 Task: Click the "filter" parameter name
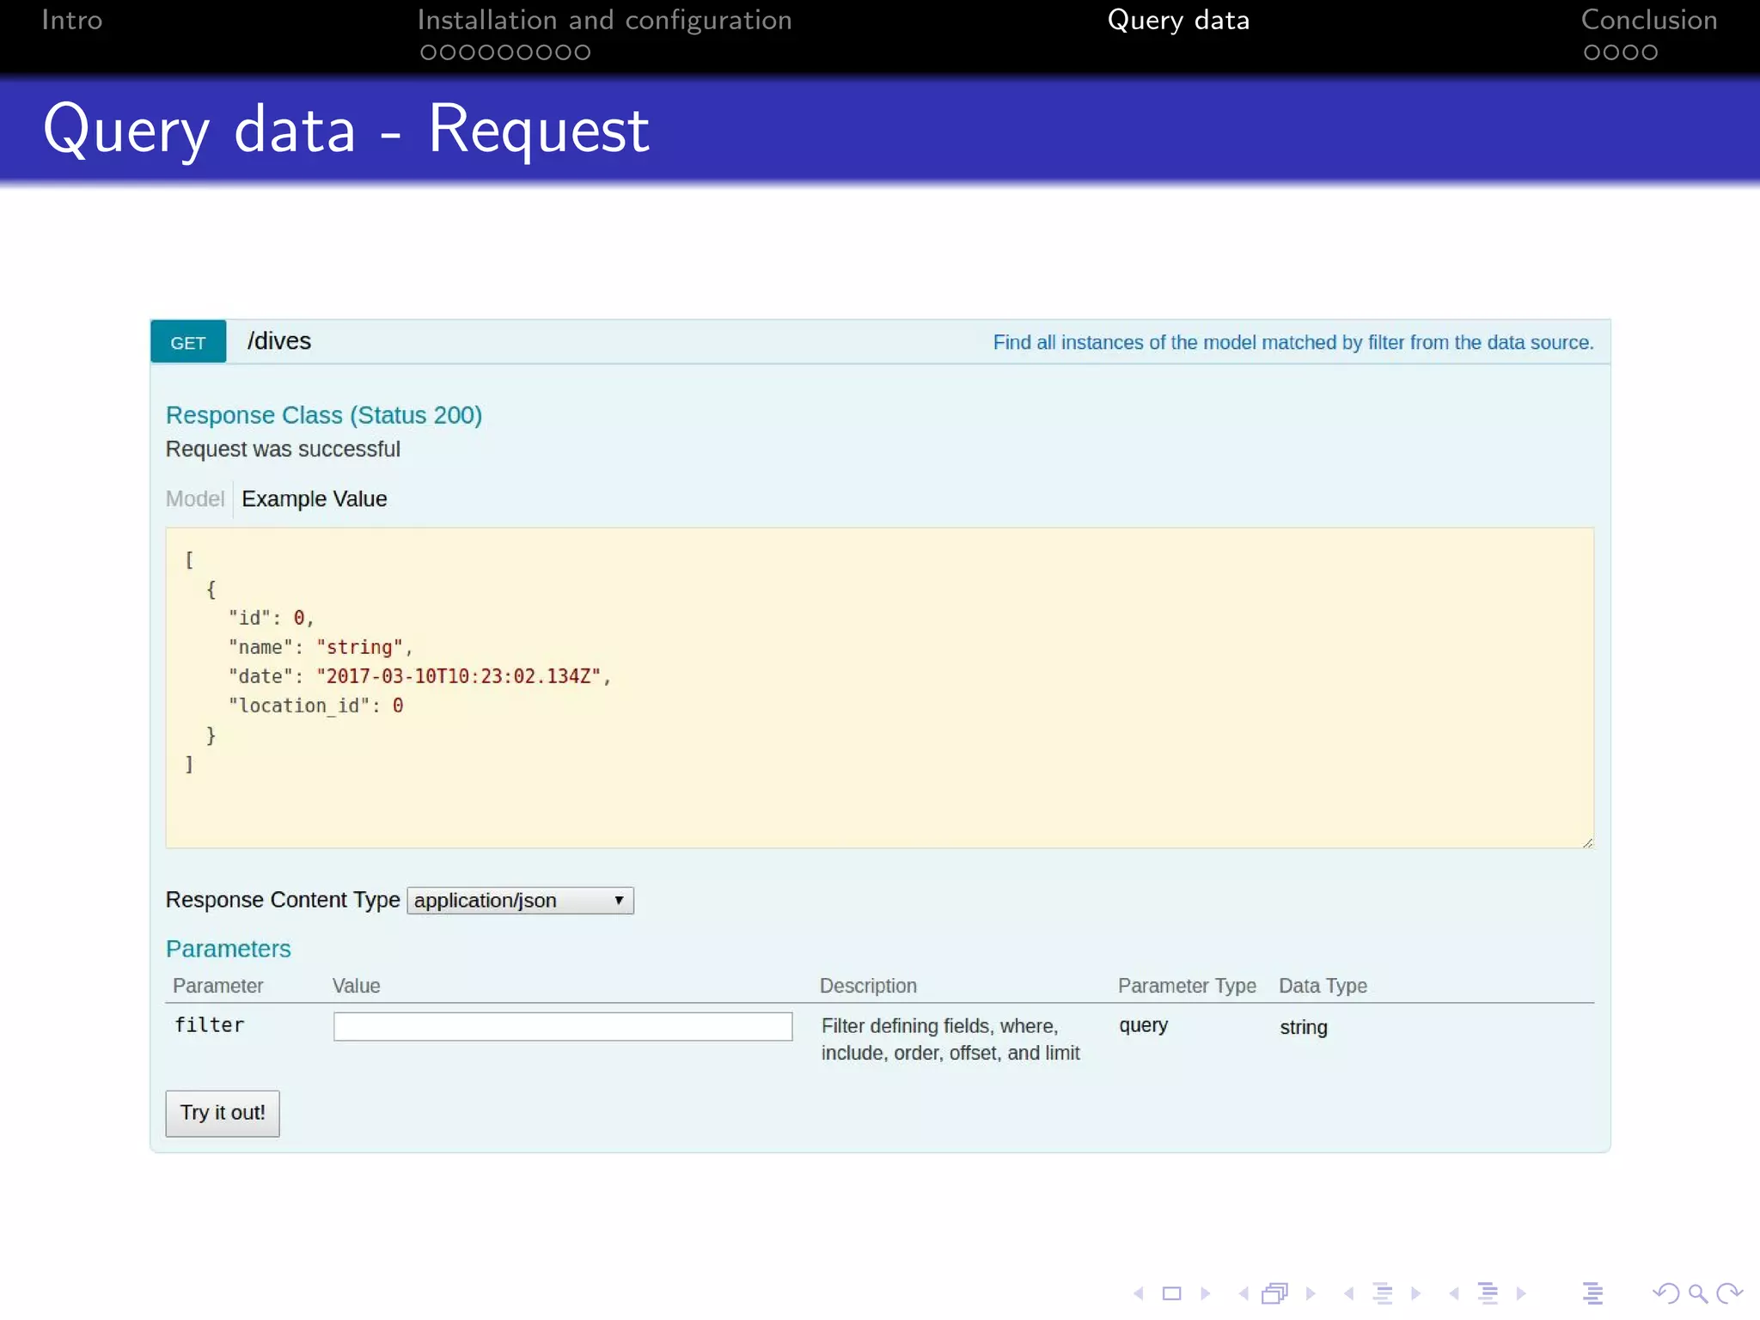[x=210, y=1024]
